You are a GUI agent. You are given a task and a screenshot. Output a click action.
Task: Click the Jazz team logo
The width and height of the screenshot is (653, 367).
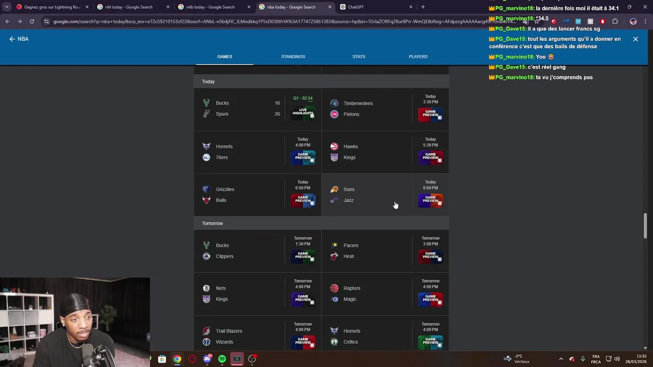pos(334,200)
